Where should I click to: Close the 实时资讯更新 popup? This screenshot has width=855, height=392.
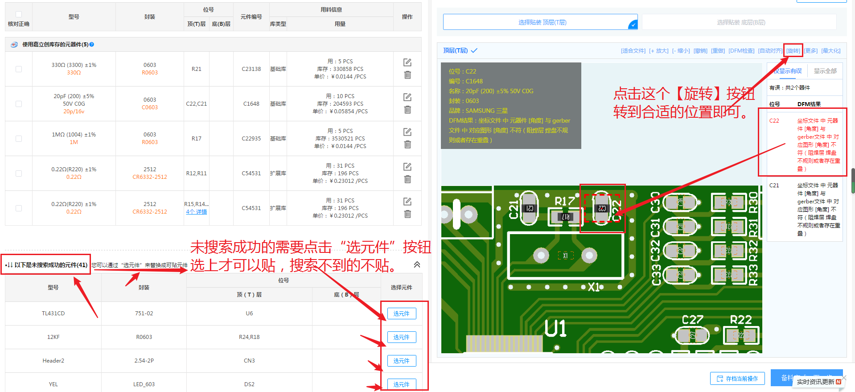coord(844,377)
